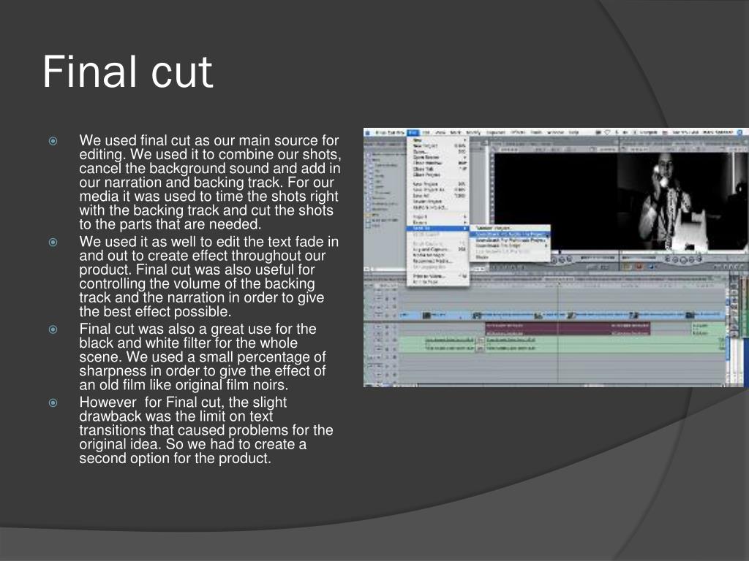The height and width of the screenshot is (561, 749).
Task: Choose Save All in File menu
Action: (437, 196)
